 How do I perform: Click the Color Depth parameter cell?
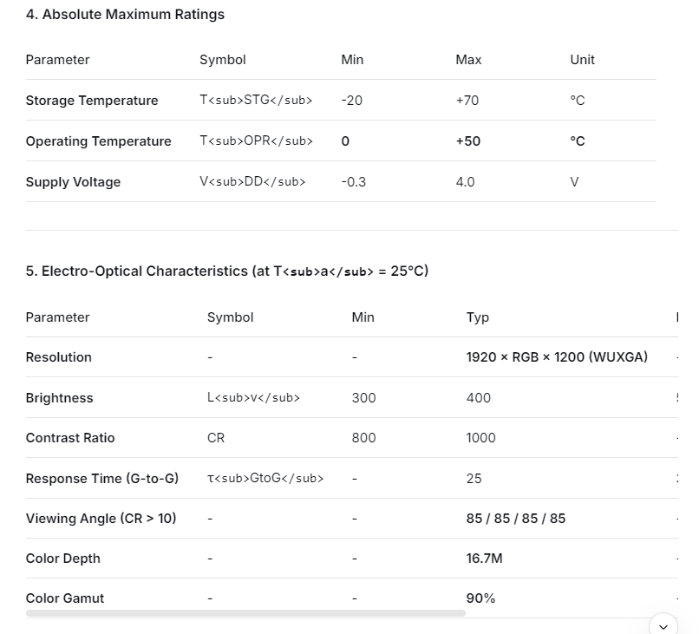(63, 559)
